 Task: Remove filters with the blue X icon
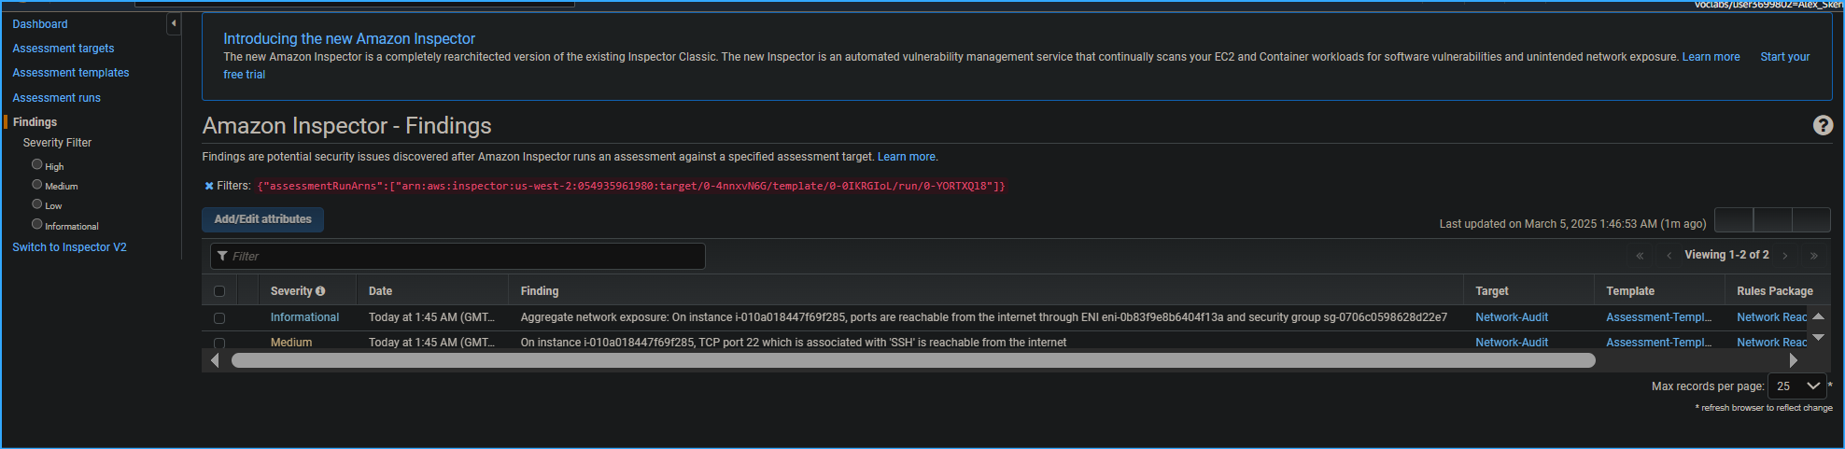(209, 186)
